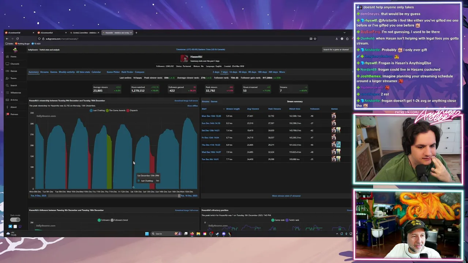Open the Compare link
Image resolution: width=468 pixels, height=263 pixels.
pos(139,72)
